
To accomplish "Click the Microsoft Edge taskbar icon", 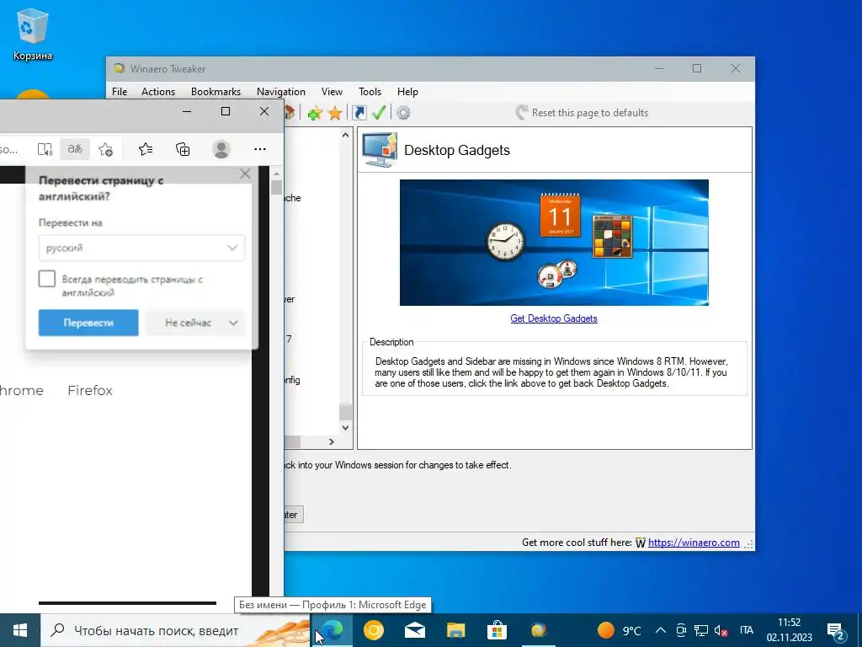I will pos(332,630).
